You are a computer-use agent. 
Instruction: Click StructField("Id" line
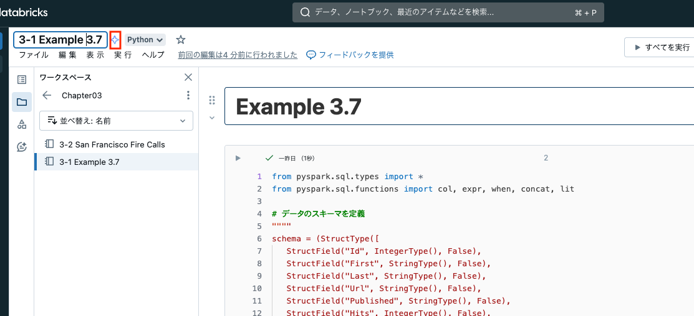(383, 251)
